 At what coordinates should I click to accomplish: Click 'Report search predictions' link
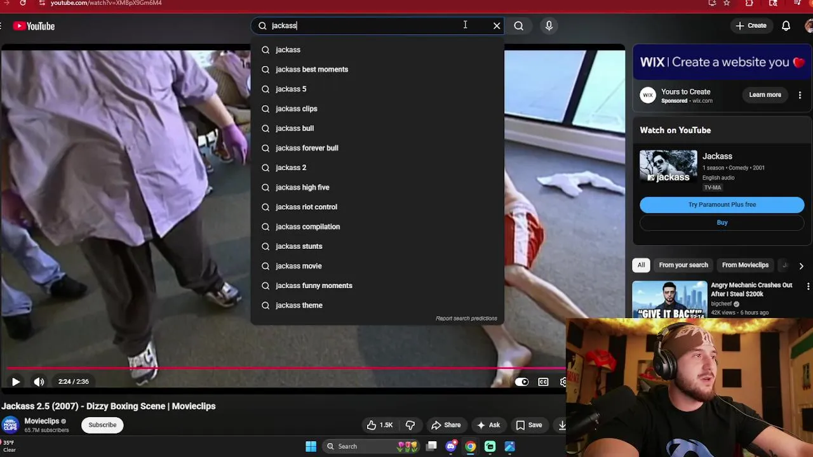pyautogui.click(x=466, y=319)
